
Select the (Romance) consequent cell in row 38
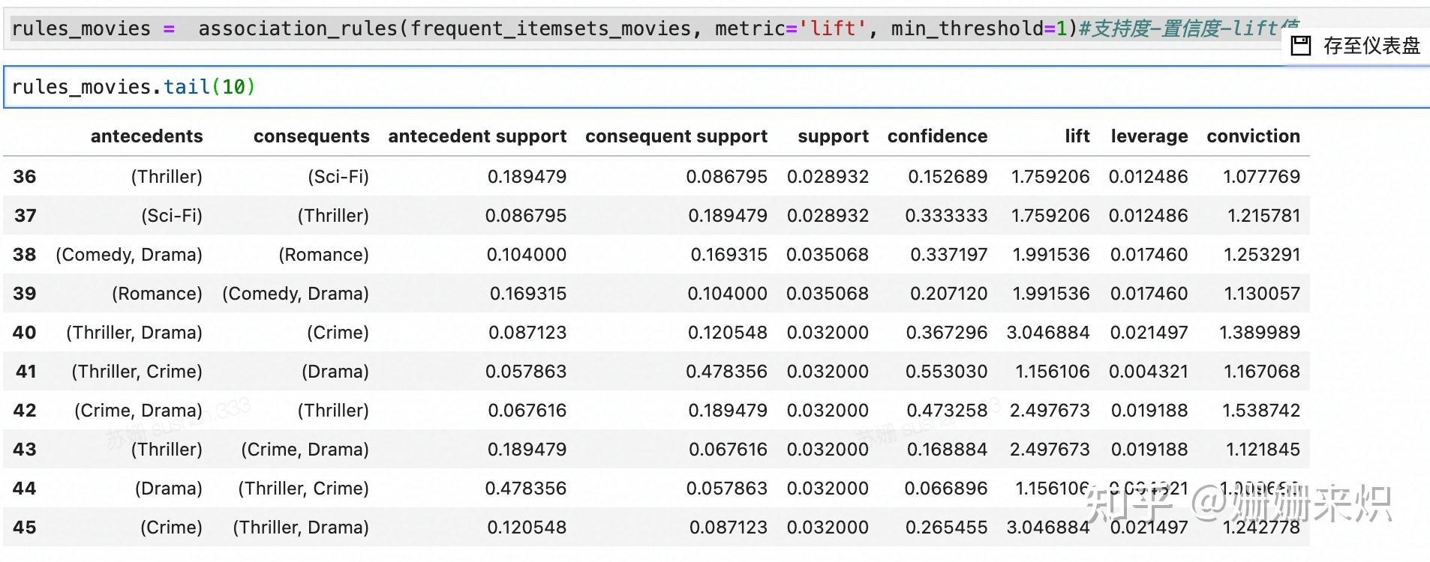[x=323, y=255]
